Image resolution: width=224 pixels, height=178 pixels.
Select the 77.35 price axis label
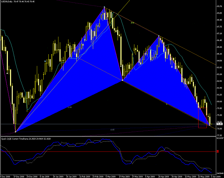point(219,135)
